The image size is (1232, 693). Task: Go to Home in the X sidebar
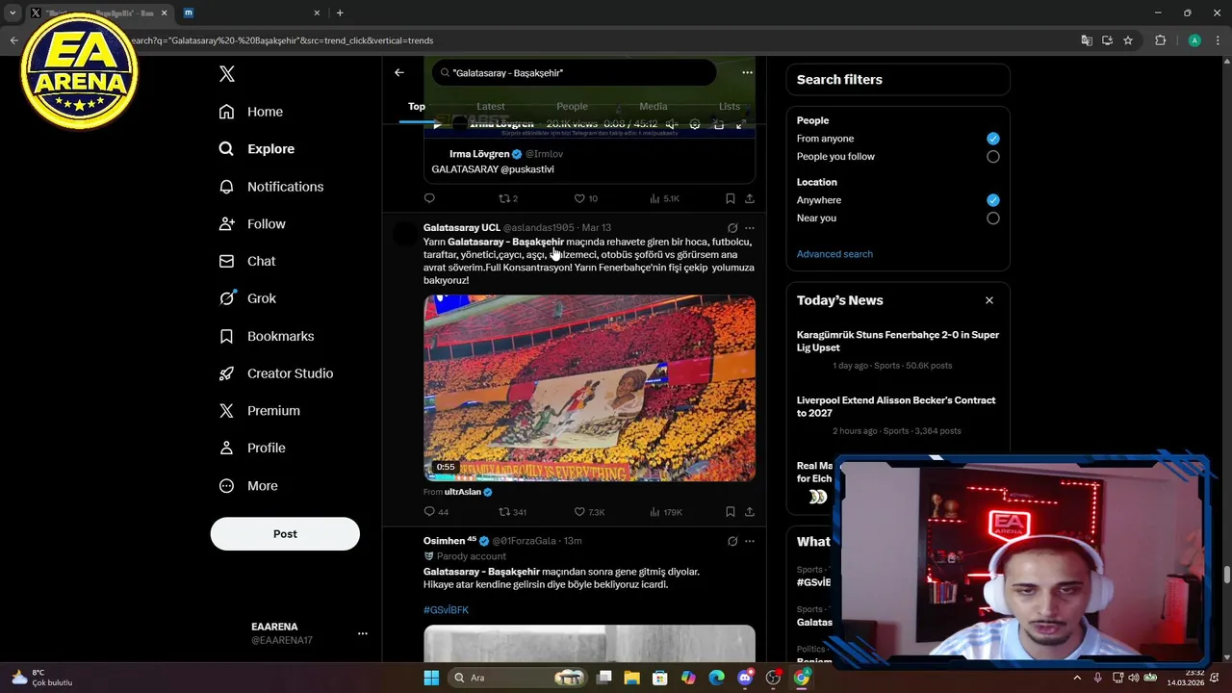point(250,112)
